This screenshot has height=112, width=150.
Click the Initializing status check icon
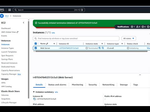[x=128, y=48]
